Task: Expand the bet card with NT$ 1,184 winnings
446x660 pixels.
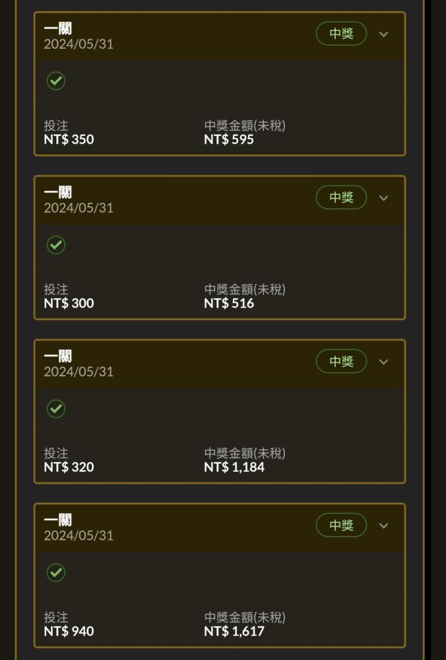Action: coord(383,362)
